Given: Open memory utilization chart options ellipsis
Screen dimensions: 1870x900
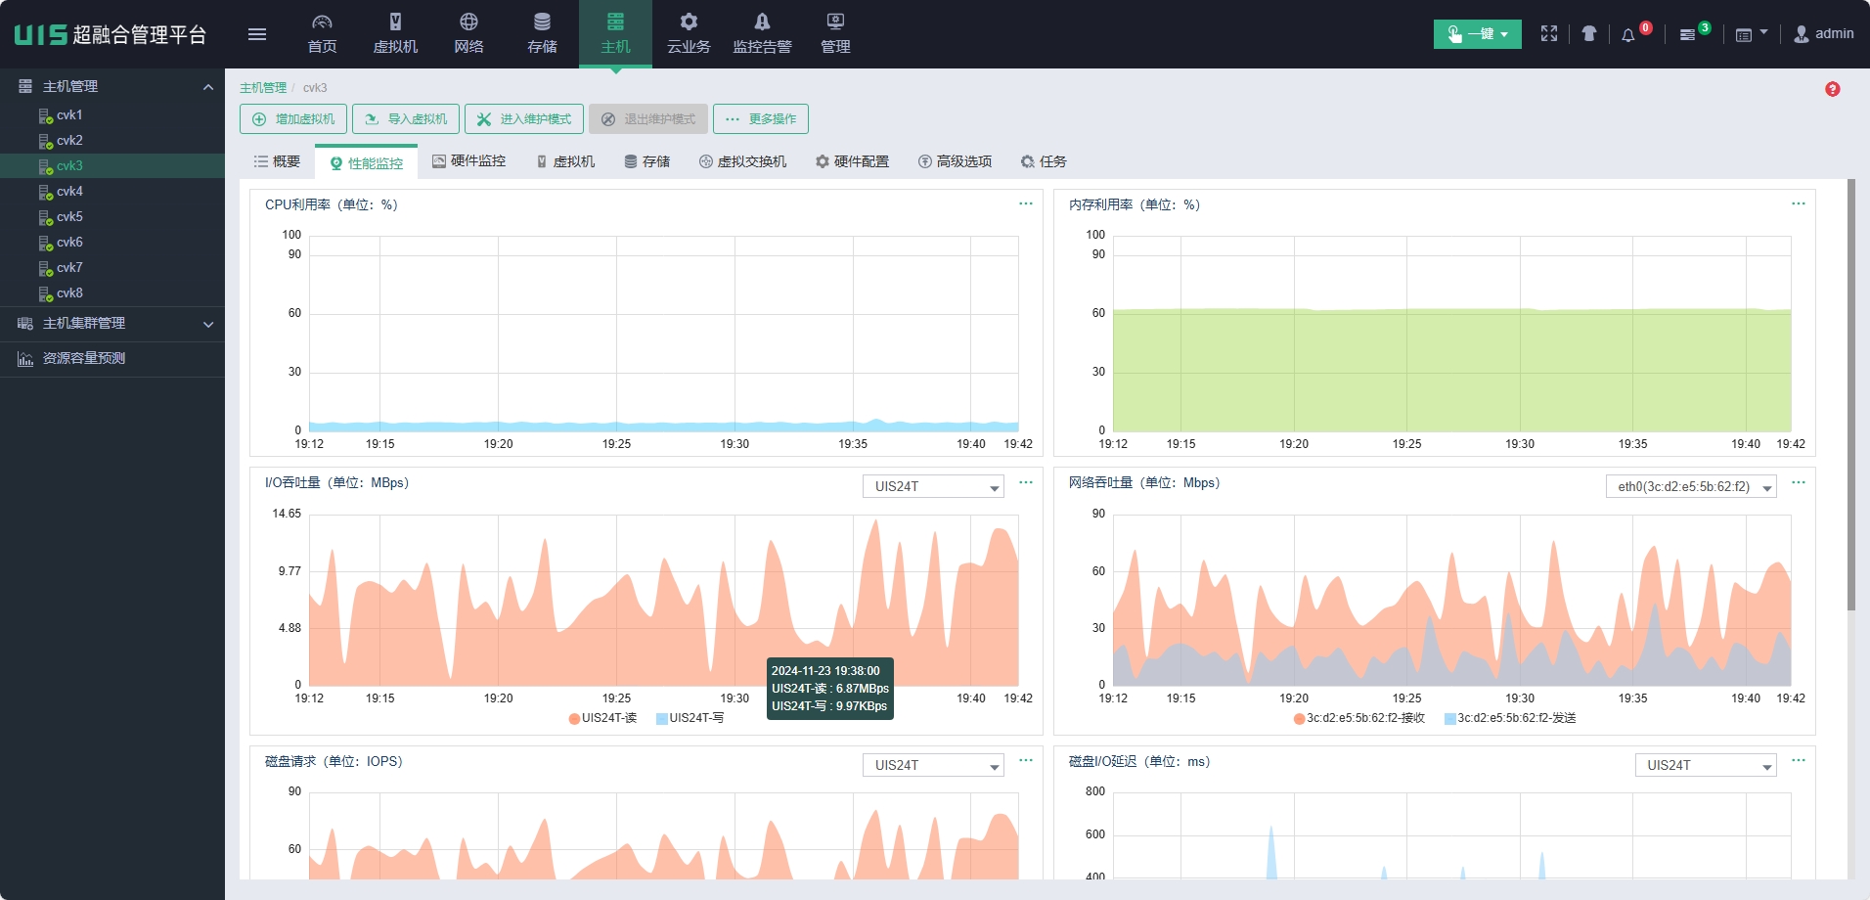Looking at the screenshot, I should 1798,203.
